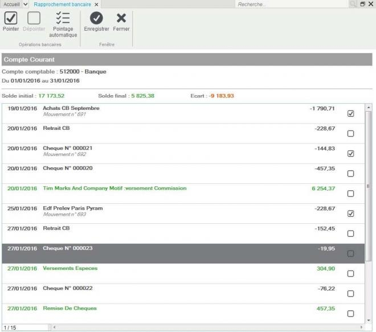Click the amount -152,45
376x332 pixels.
coord(325,229)
